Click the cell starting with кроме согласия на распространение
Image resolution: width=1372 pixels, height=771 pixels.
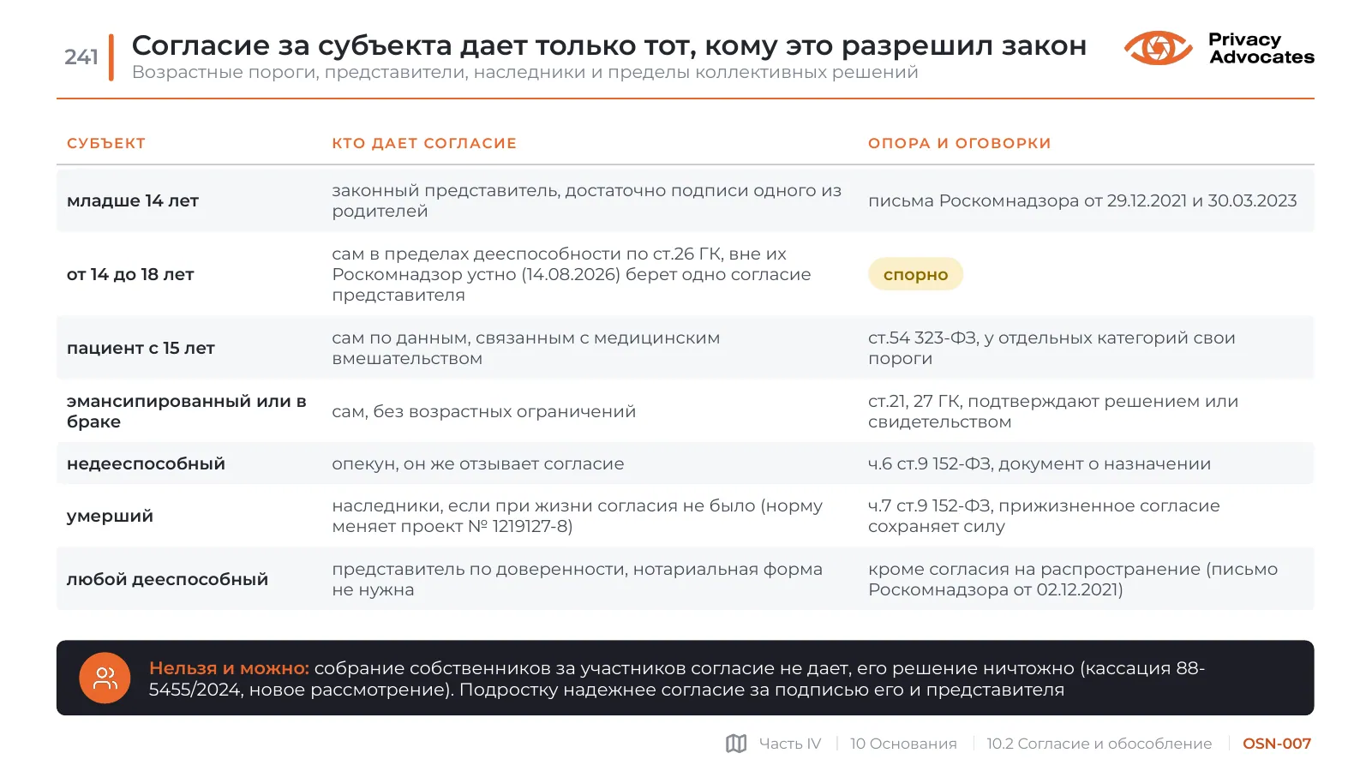(x=1073, y=579)
